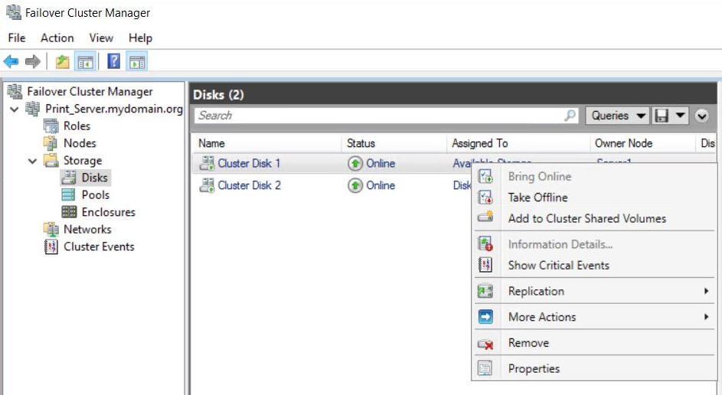Click the magnifier icon in the Search box
The image size is (722, 395).
coord(570,115)
